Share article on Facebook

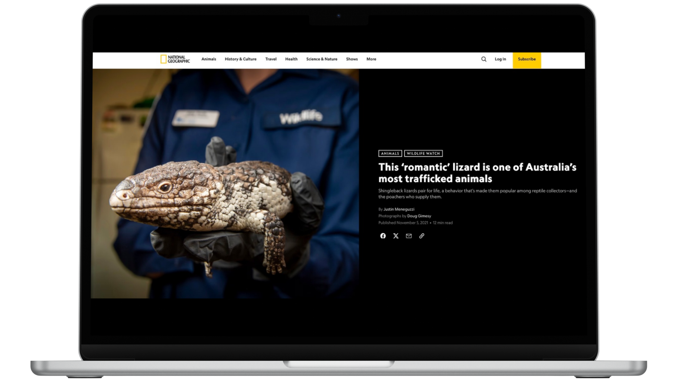(383, 236)
